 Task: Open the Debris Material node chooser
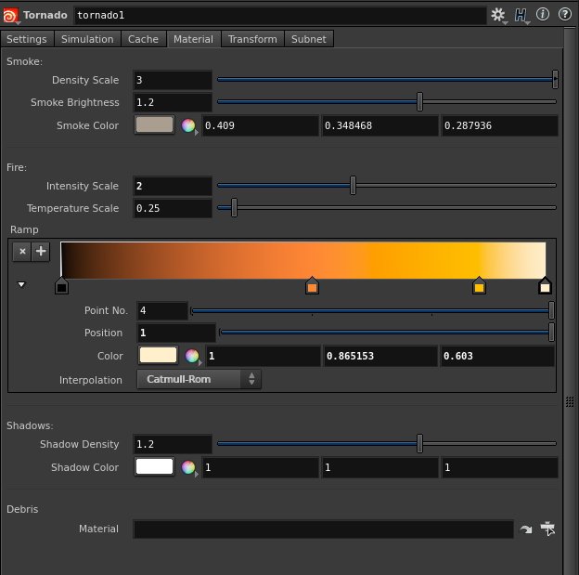[547, 529]
